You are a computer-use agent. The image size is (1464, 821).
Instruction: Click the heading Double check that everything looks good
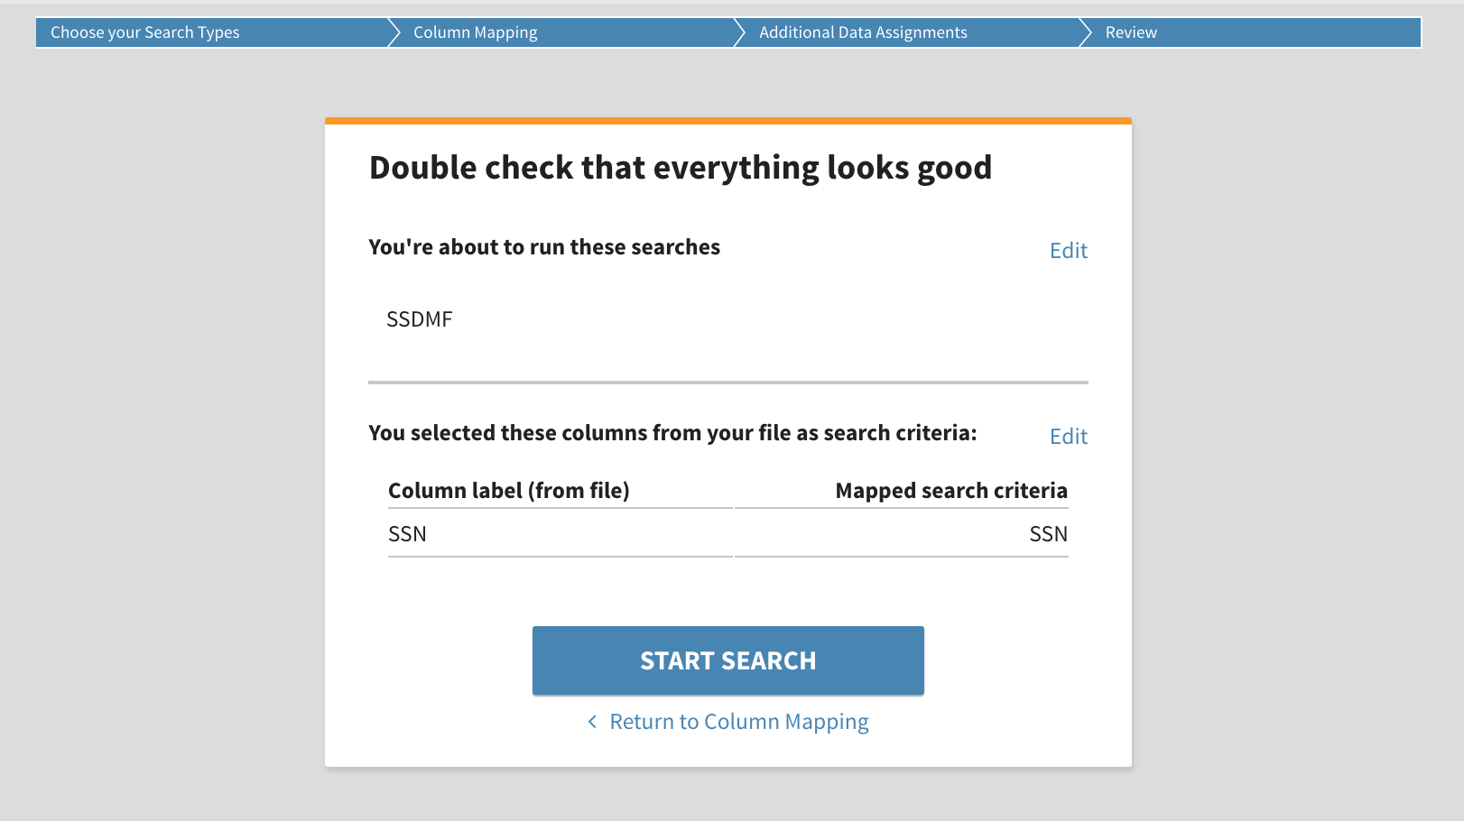(x=680, y=167)
